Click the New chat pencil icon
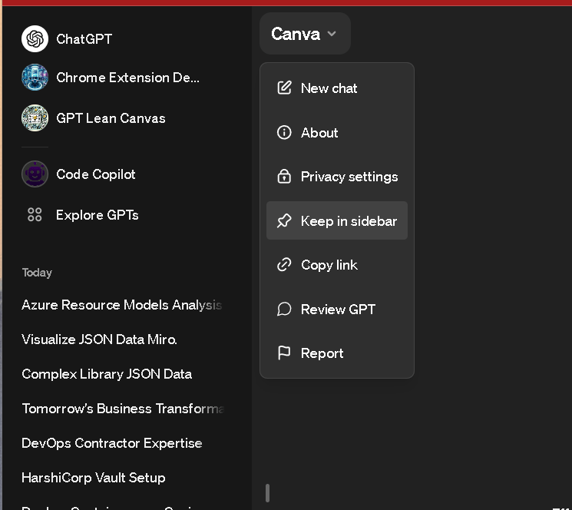The image size is (572, 510). coord(284,88)
